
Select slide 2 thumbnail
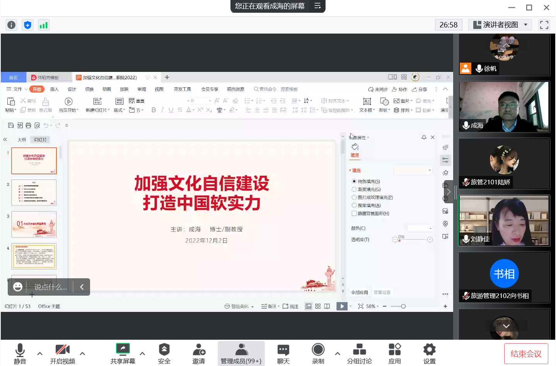[34, 192]
